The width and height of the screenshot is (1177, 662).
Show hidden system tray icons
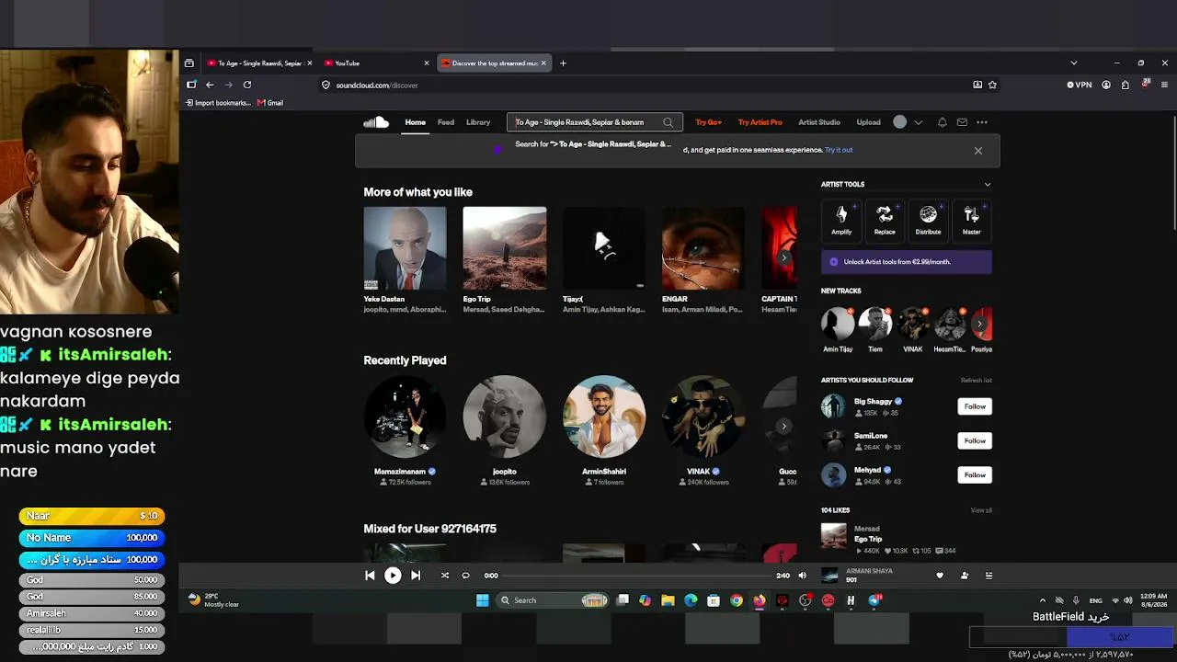click(1042, 600)
